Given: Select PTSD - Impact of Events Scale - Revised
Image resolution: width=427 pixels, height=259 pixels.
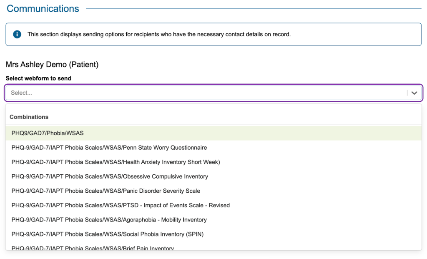Looking at the screenshot, I should (x=121, y=205).
